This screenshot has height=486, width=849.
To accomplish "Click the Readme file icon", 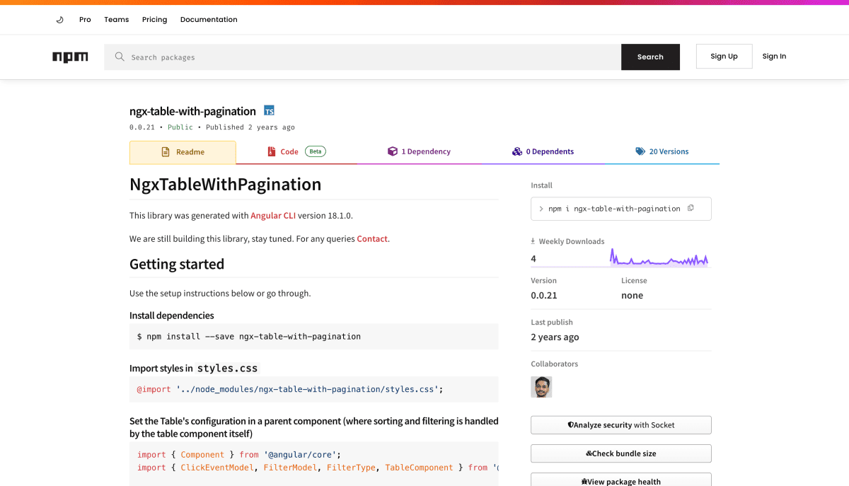I will pyautogui.click(x=166, y=151).
